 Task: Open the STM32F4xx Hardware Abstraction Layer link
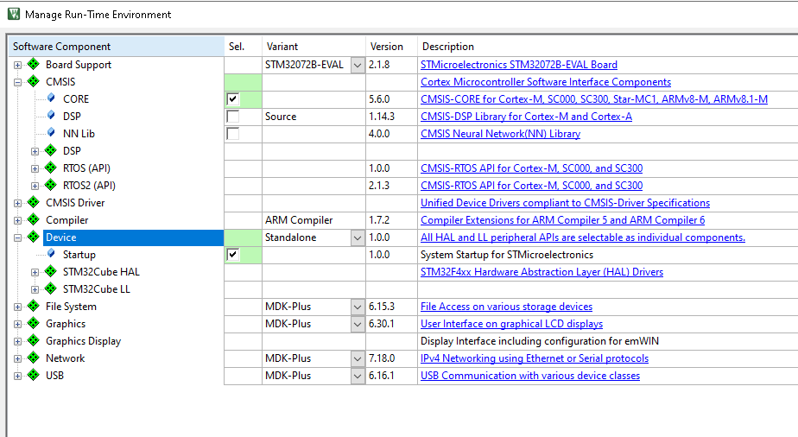coord(541,272)
